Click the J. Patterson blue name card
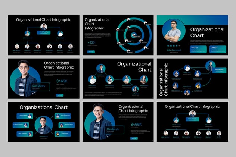Image resolution: width=236 pixels, height=157 pixels. 62,134
